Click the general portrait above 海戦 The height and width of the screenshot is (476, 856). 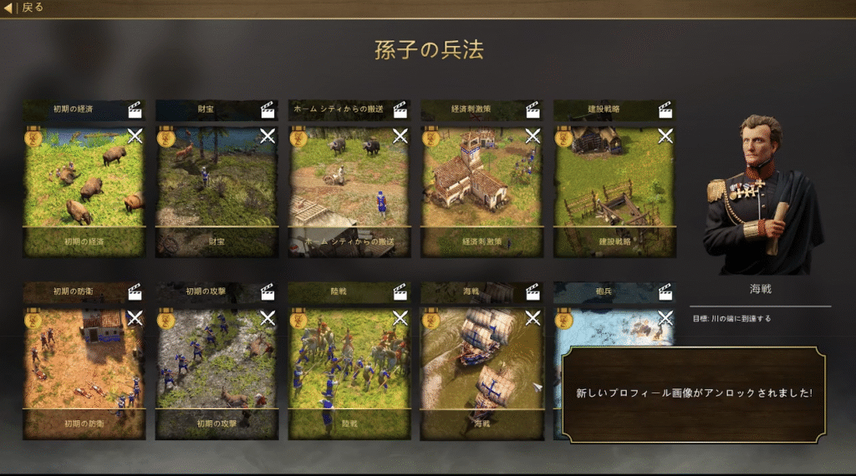point(761,194)
